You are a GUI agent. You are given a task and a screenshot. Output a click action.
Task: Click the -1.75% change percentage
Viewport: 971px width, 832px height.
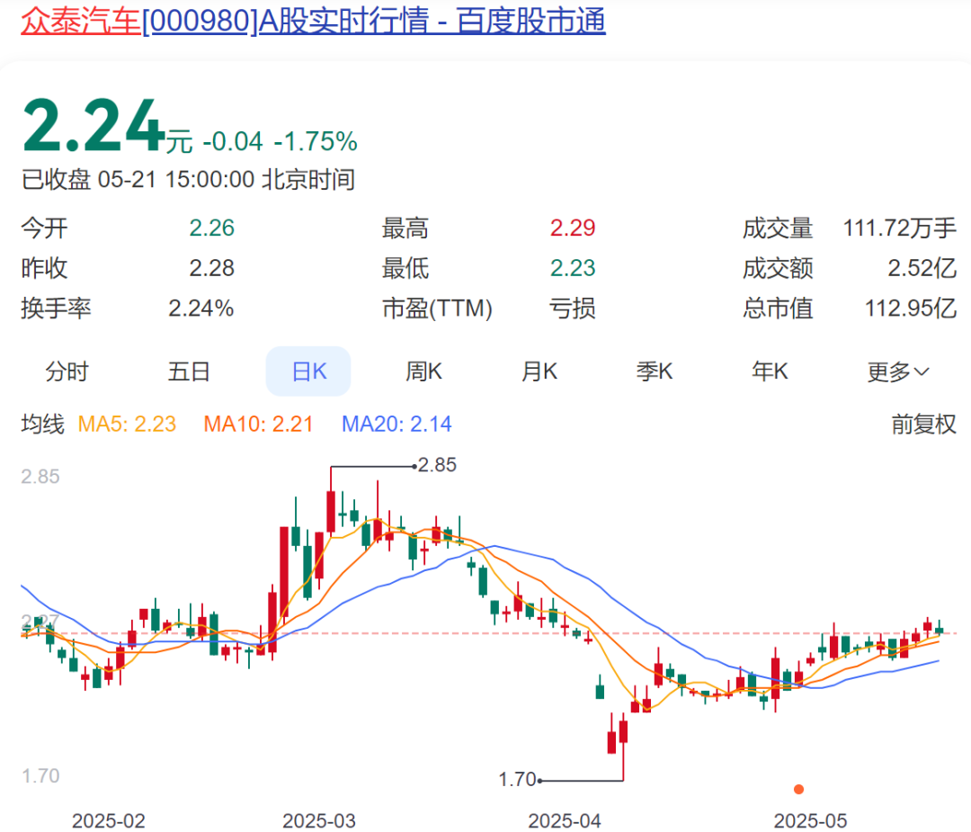click(316, 141)
